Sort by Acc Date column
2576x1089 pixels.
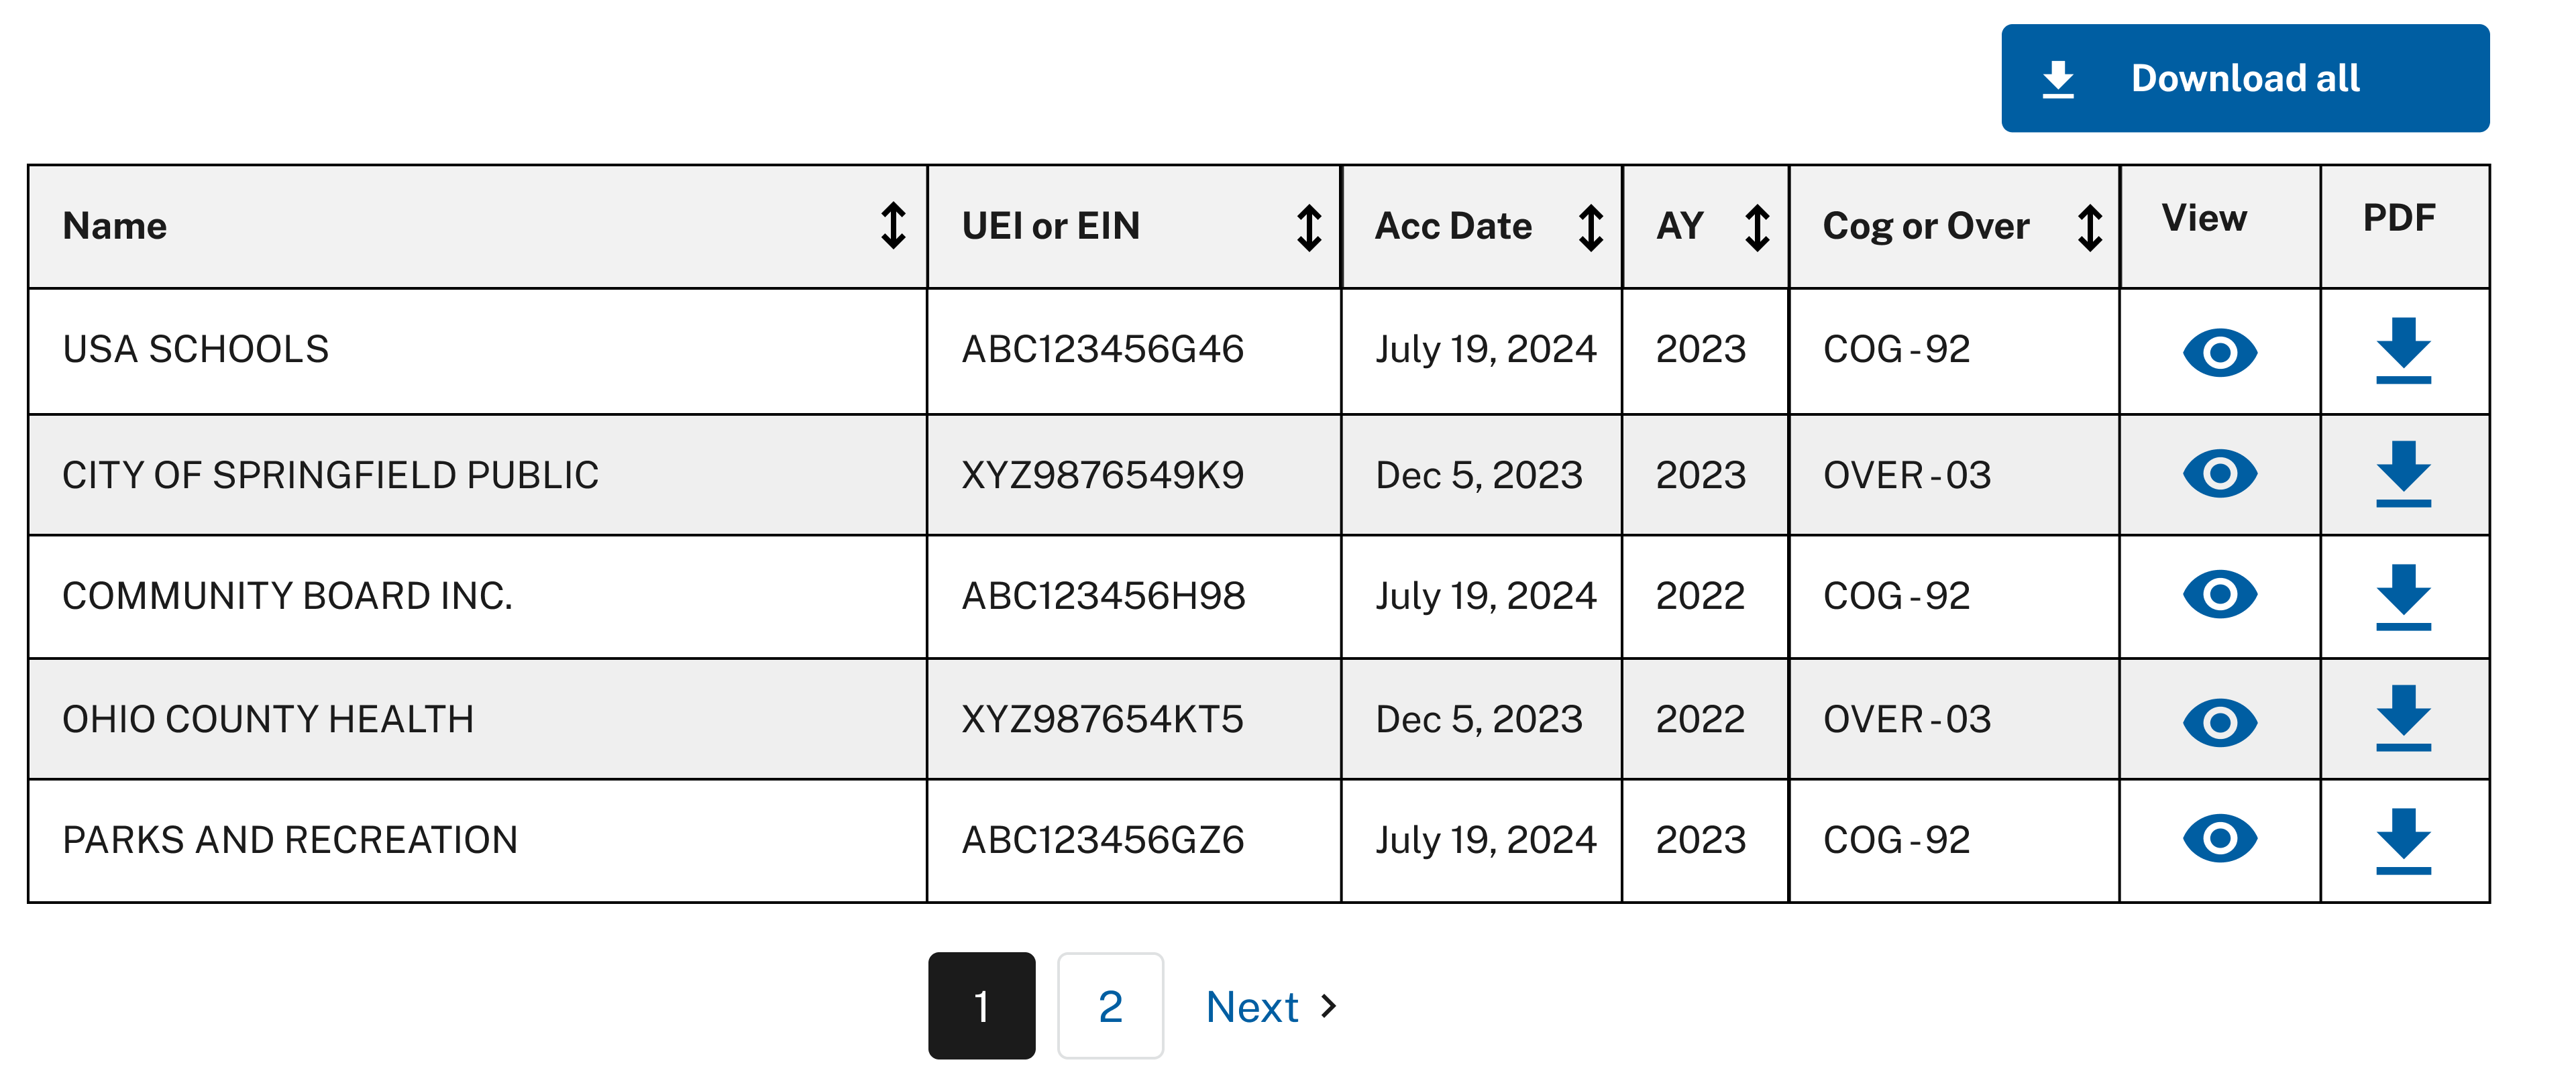(x=1590, y=227)
